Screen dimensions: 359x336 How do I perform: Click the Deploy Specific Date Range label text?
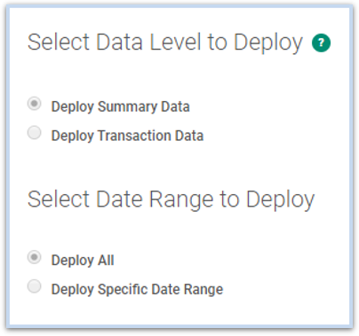(x=137, y=289)
